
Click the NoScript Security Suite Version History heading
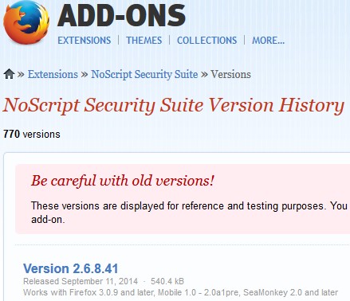coord(174,105)
